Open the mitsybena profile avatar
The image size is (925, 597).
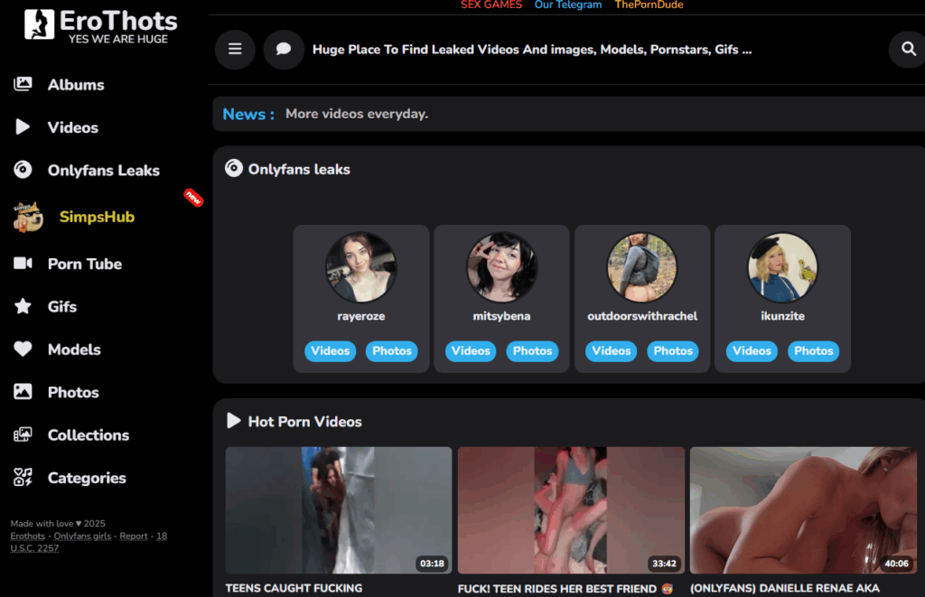click(501, 267)
